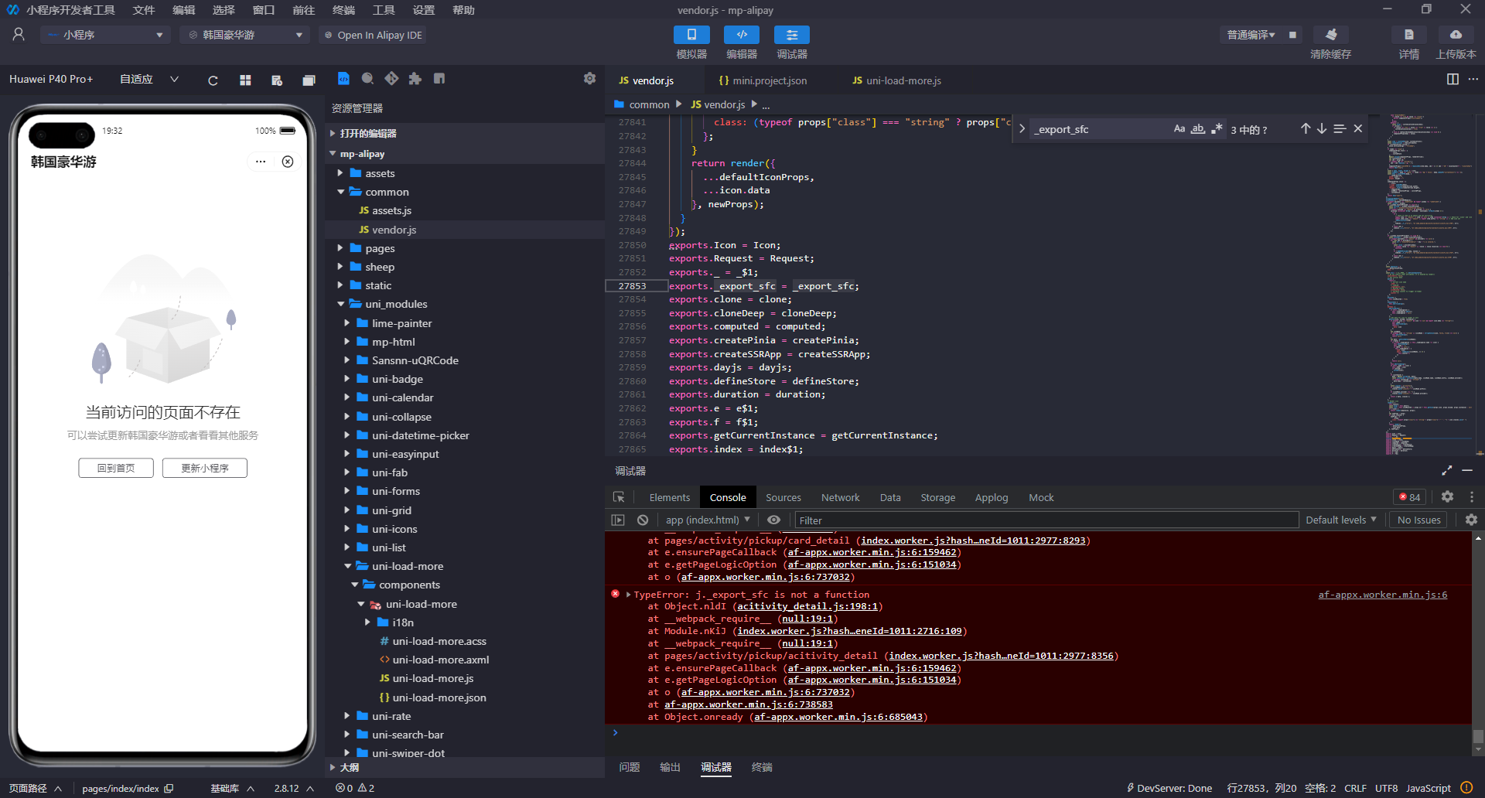The image size is (1485, 798).
Task: Switch to mini.project.json tab
Action: click(763, 80)
